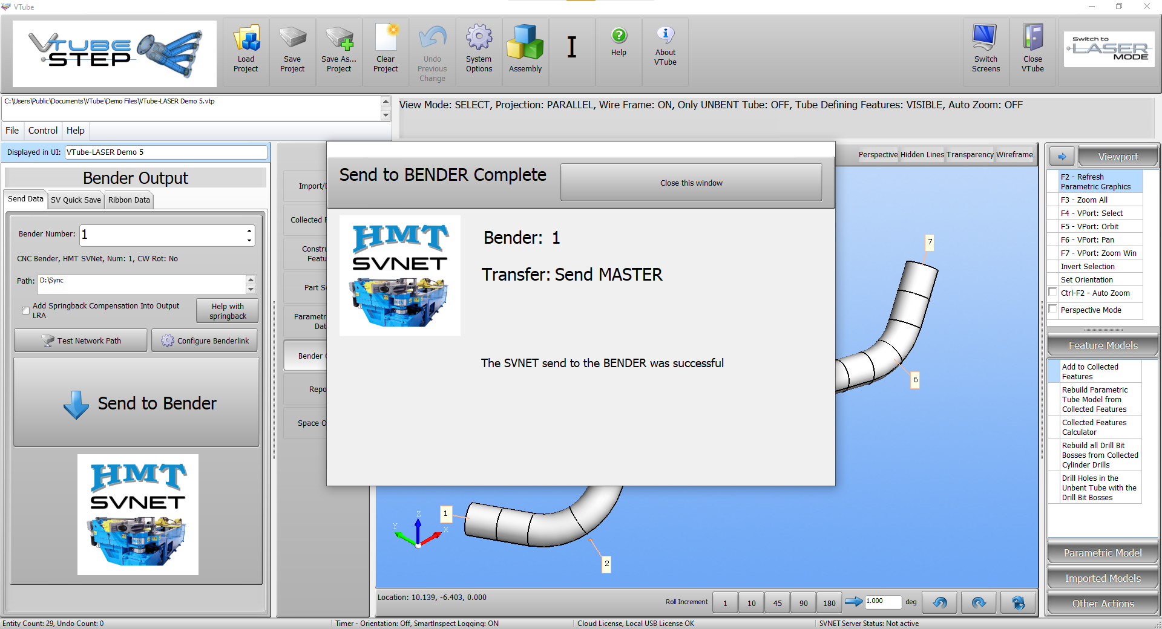This screenshot has height=629, width=1162.
Task: Toggle Perspective view option
Action: pyautogui.click(x=878, y=155)
